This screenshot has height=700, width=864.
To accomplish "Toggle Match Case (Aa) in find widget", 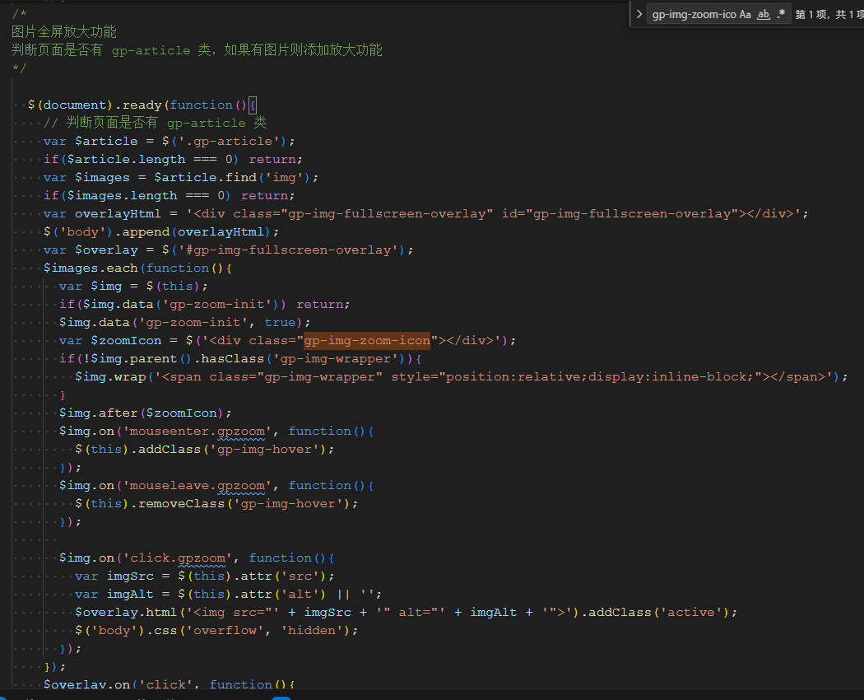I will click(745, 14).
